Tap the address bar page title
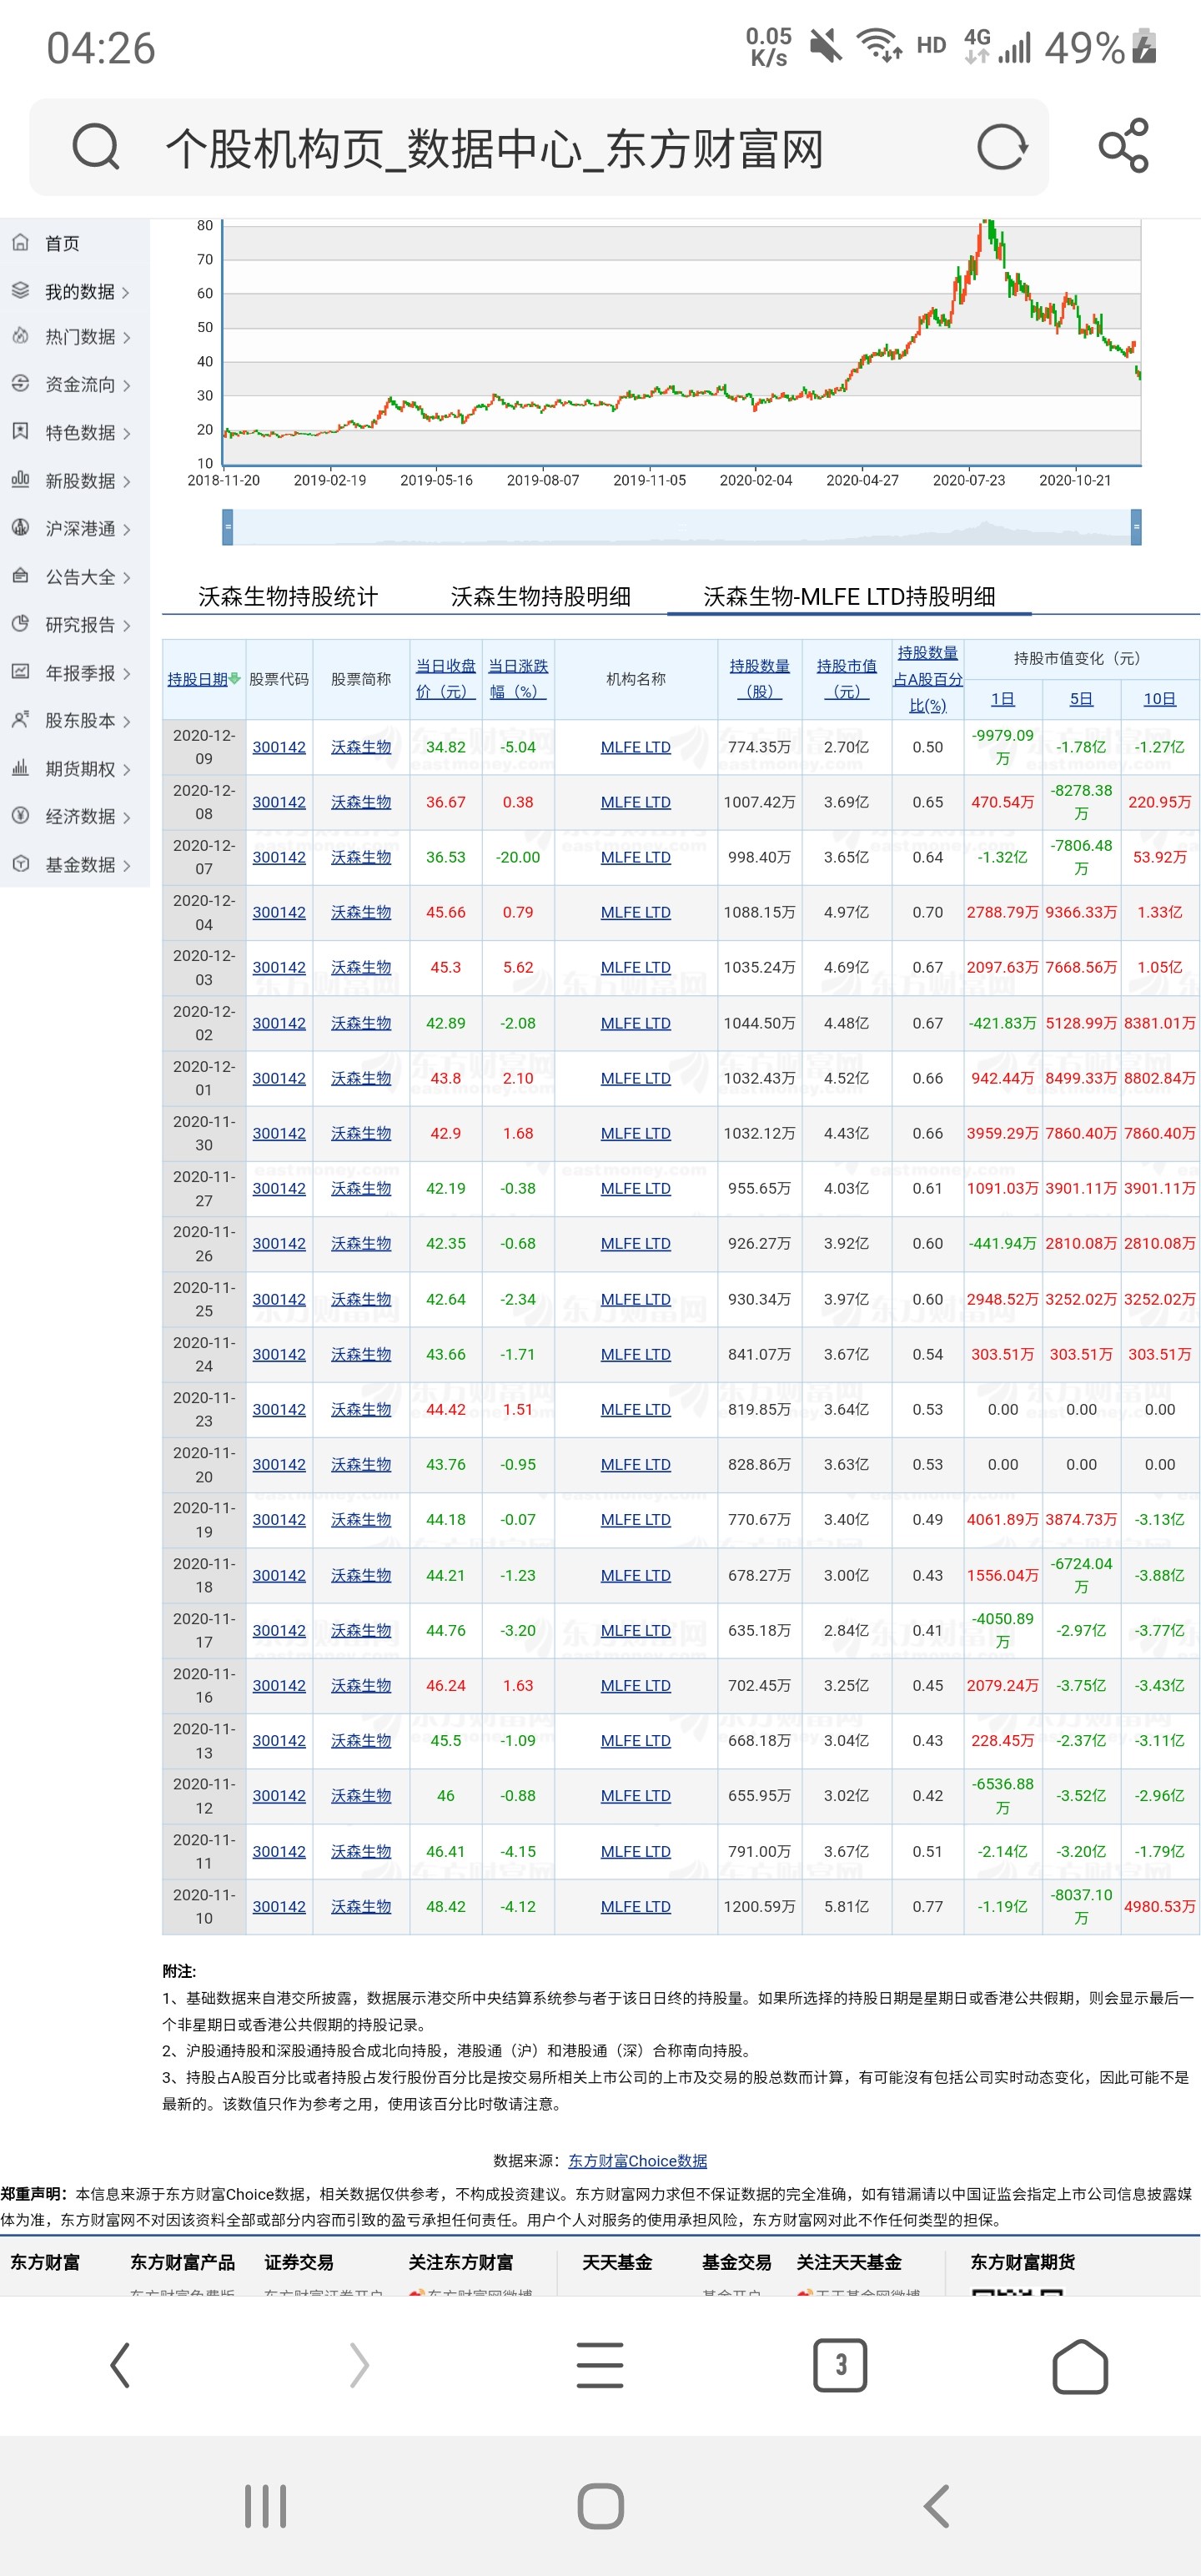 (495, 149)
